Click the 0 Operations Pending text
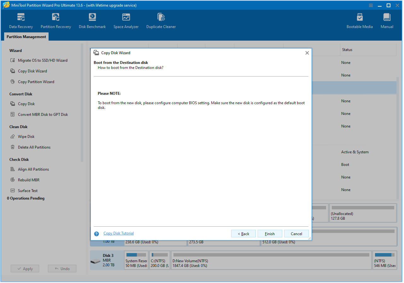The width and height of the screenshot is (404, 283). pos(26,198)
